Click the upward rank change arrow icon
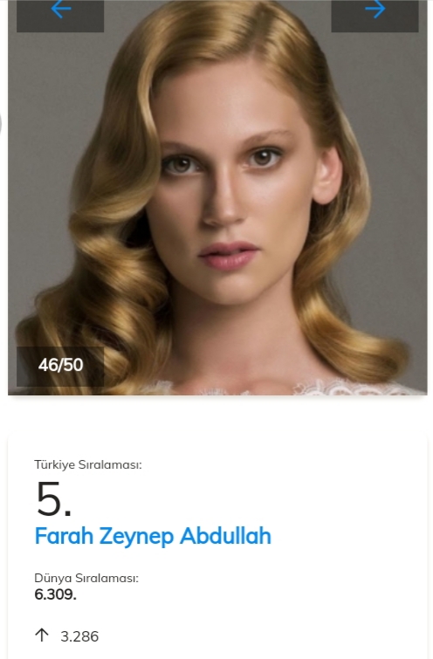 [42, 635]
